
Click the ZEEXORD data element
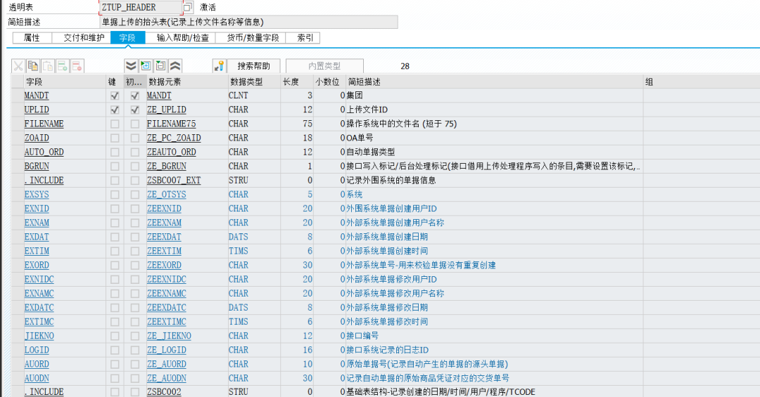tap(164, 266)
